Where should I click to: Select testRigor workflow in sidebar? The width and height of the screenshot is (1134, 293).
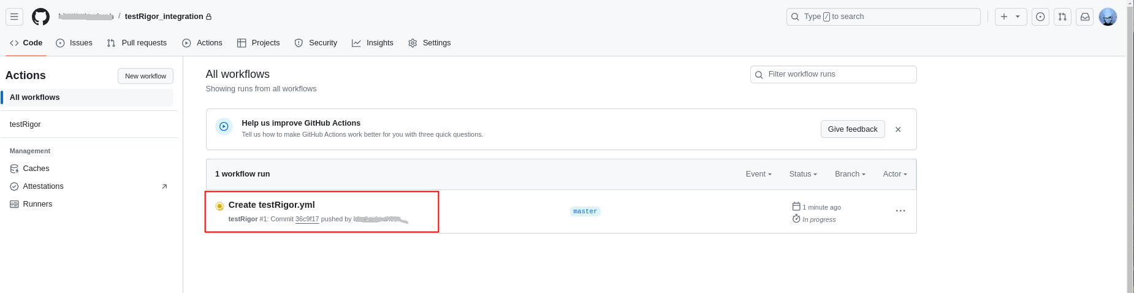25,124
